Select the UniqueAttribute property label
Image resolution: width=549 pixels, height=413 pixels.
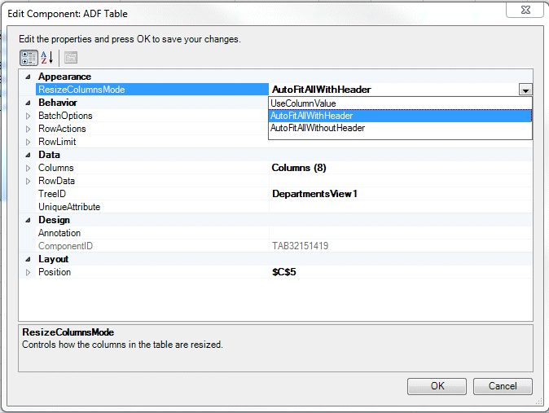(69, 207)
